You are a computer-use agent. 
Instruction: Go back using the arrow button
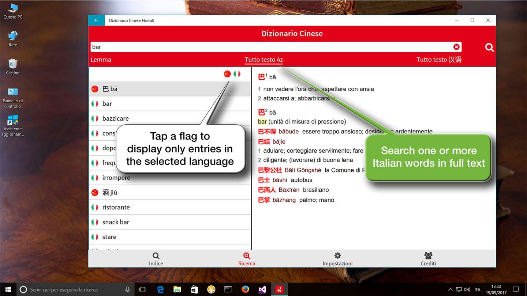[x=96, y=20]
